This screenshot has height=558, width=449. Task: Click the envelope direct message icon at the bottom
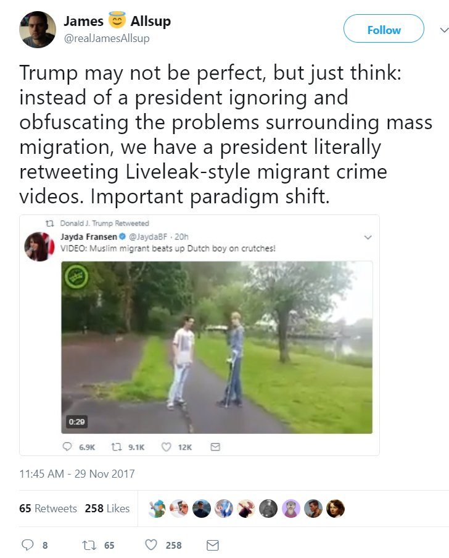pos(212,545)
